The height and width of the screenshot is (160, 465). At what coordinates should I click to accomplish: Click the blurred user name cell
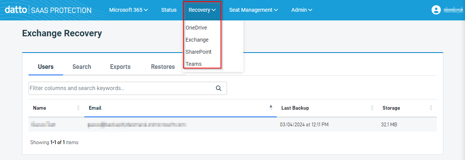pyautogui.click(x=44, y=124)
